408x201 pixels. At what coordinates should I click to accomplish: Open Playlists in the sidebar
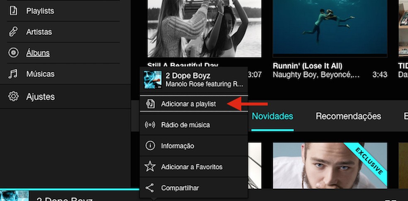[40, 11]
